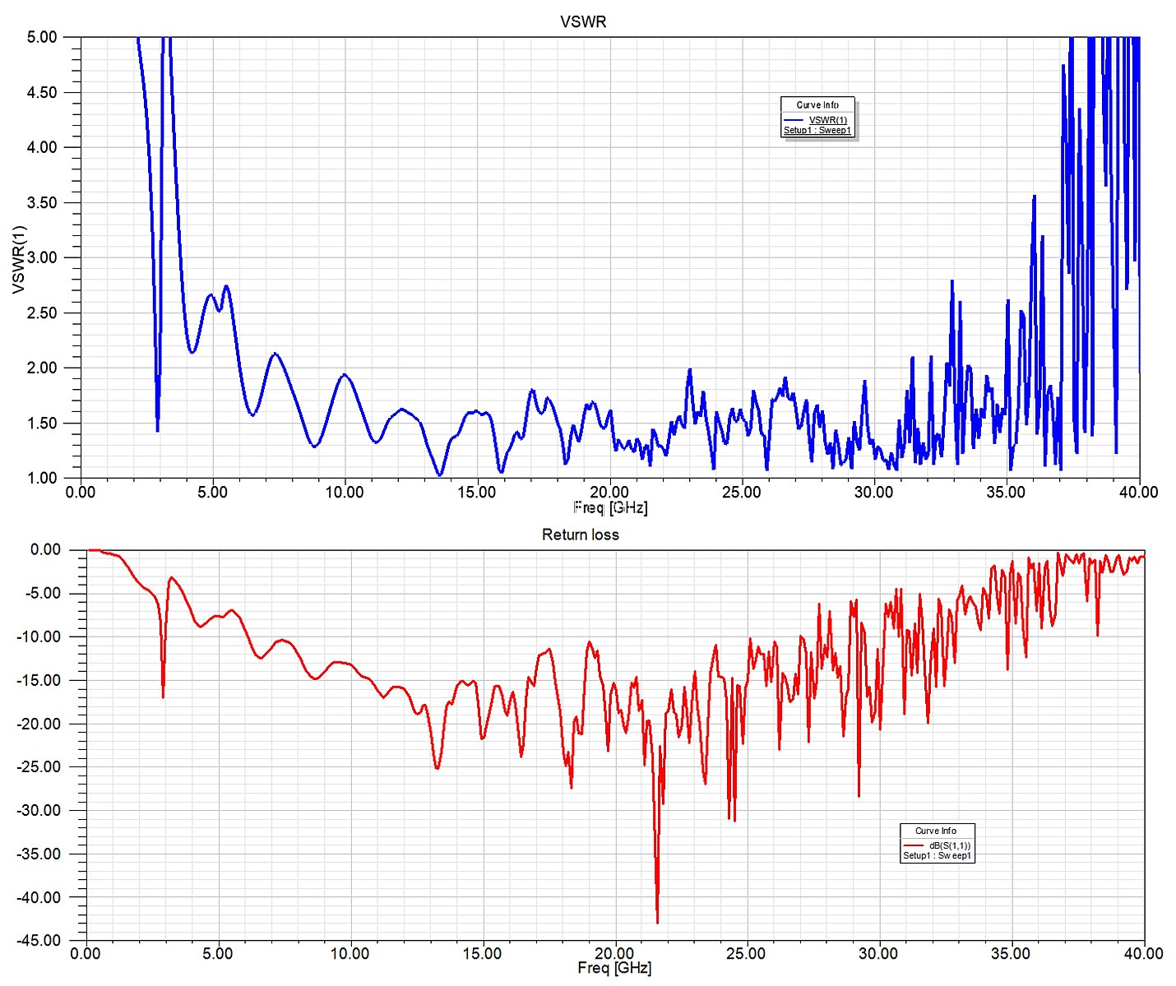
Task: Select the vertical "VSWR(1)" y-axis label
Action: point(19,258)
